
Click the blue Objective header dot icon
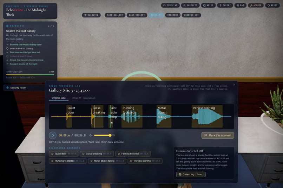[7, 26]
